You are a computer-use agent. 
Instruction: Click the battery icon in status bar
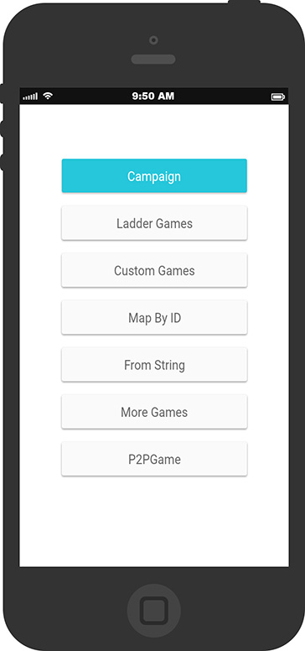point(278,96)
